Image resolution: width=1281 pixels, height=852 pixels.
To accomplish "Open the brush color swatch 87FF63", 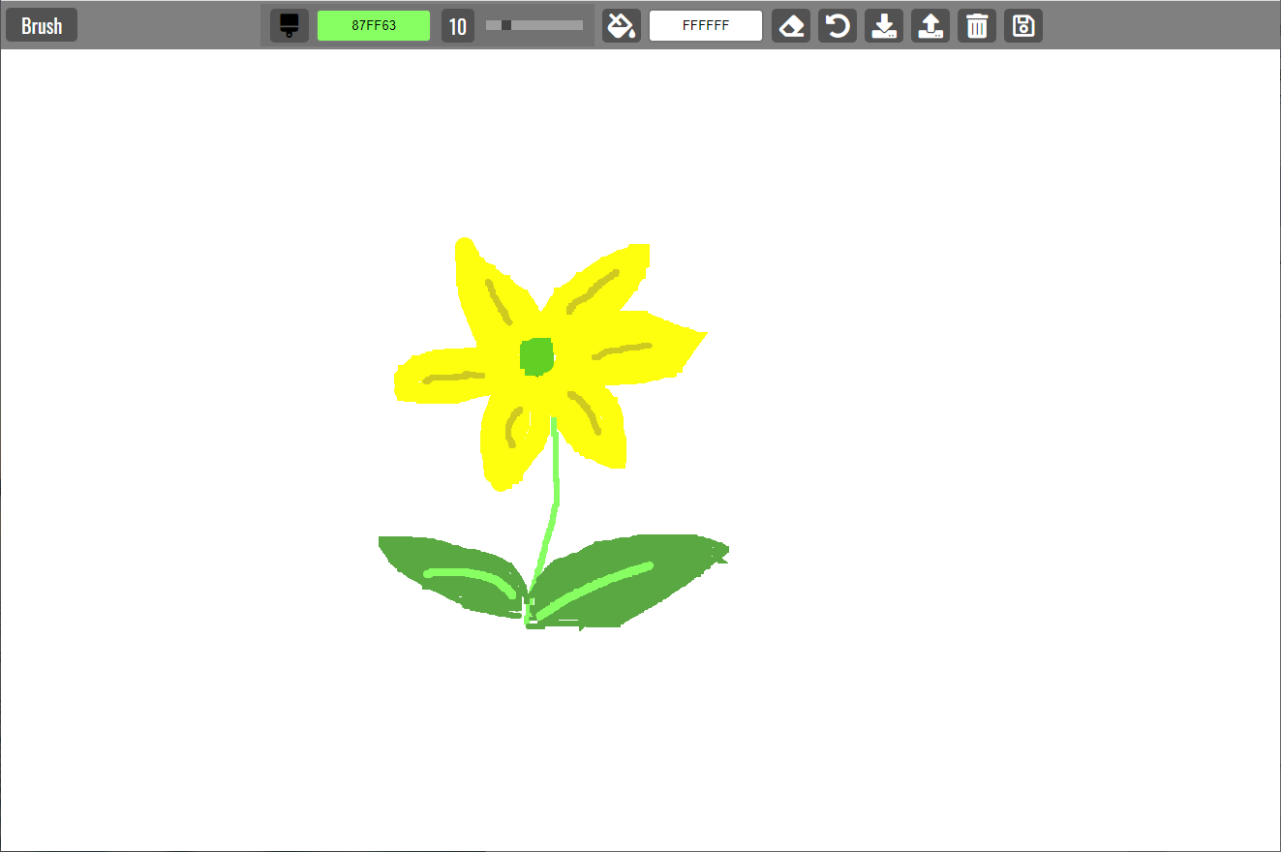I will (x=374, y=25).
